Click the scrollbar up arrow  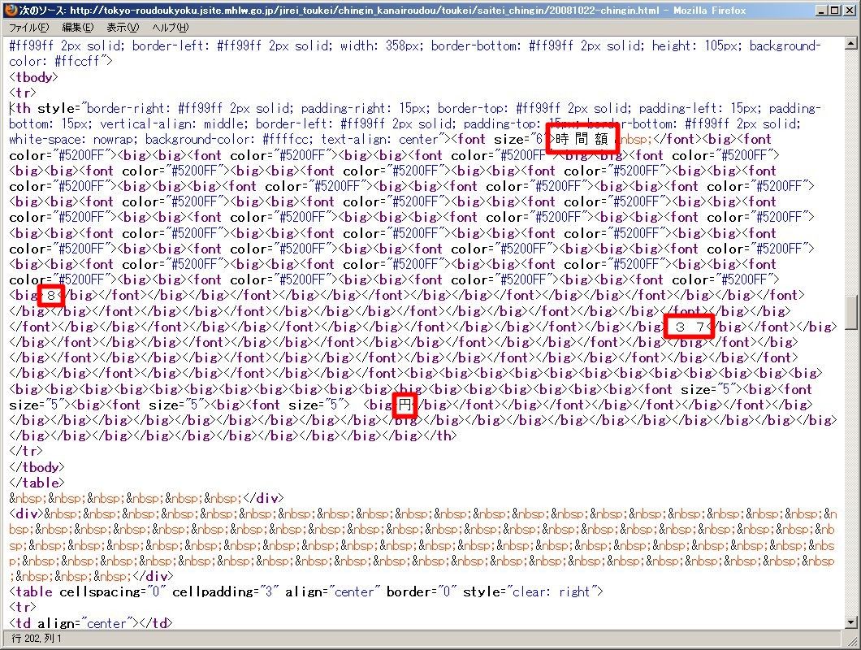[x=850, y=42]
